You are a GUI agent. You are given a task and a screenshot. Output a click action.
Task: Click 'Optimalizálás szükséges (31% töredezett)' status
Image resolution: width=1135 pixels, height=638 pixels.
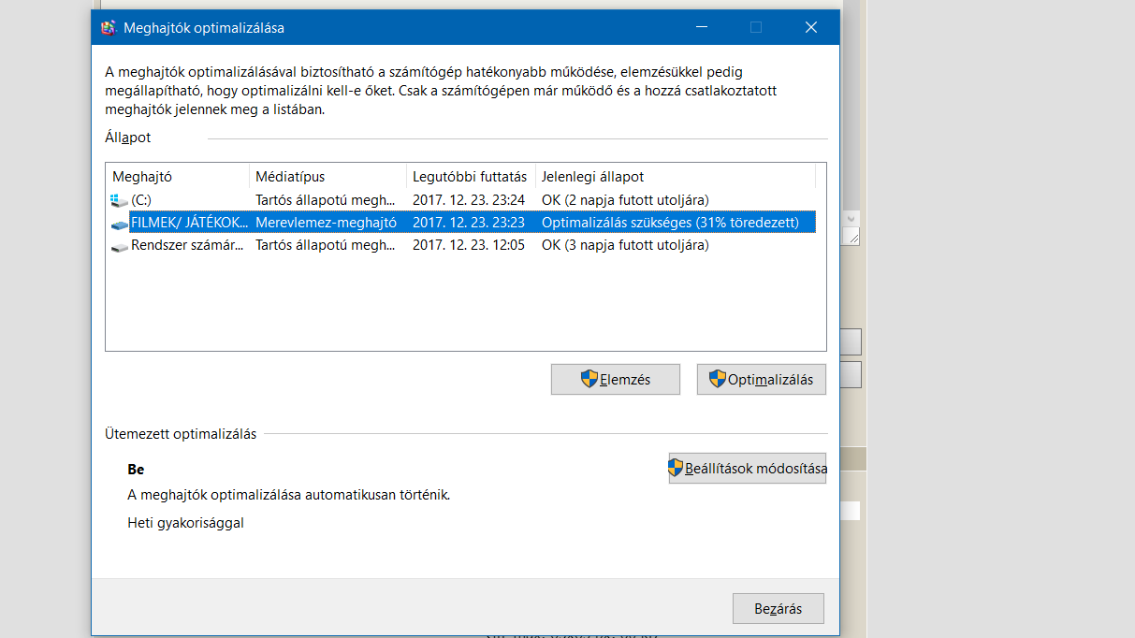[670, 223]
